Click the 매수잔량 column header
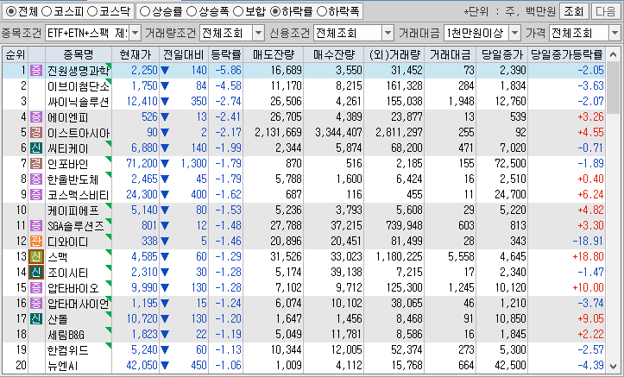The height and width of the screenshot is (377, 624). [x=333, y=55]
